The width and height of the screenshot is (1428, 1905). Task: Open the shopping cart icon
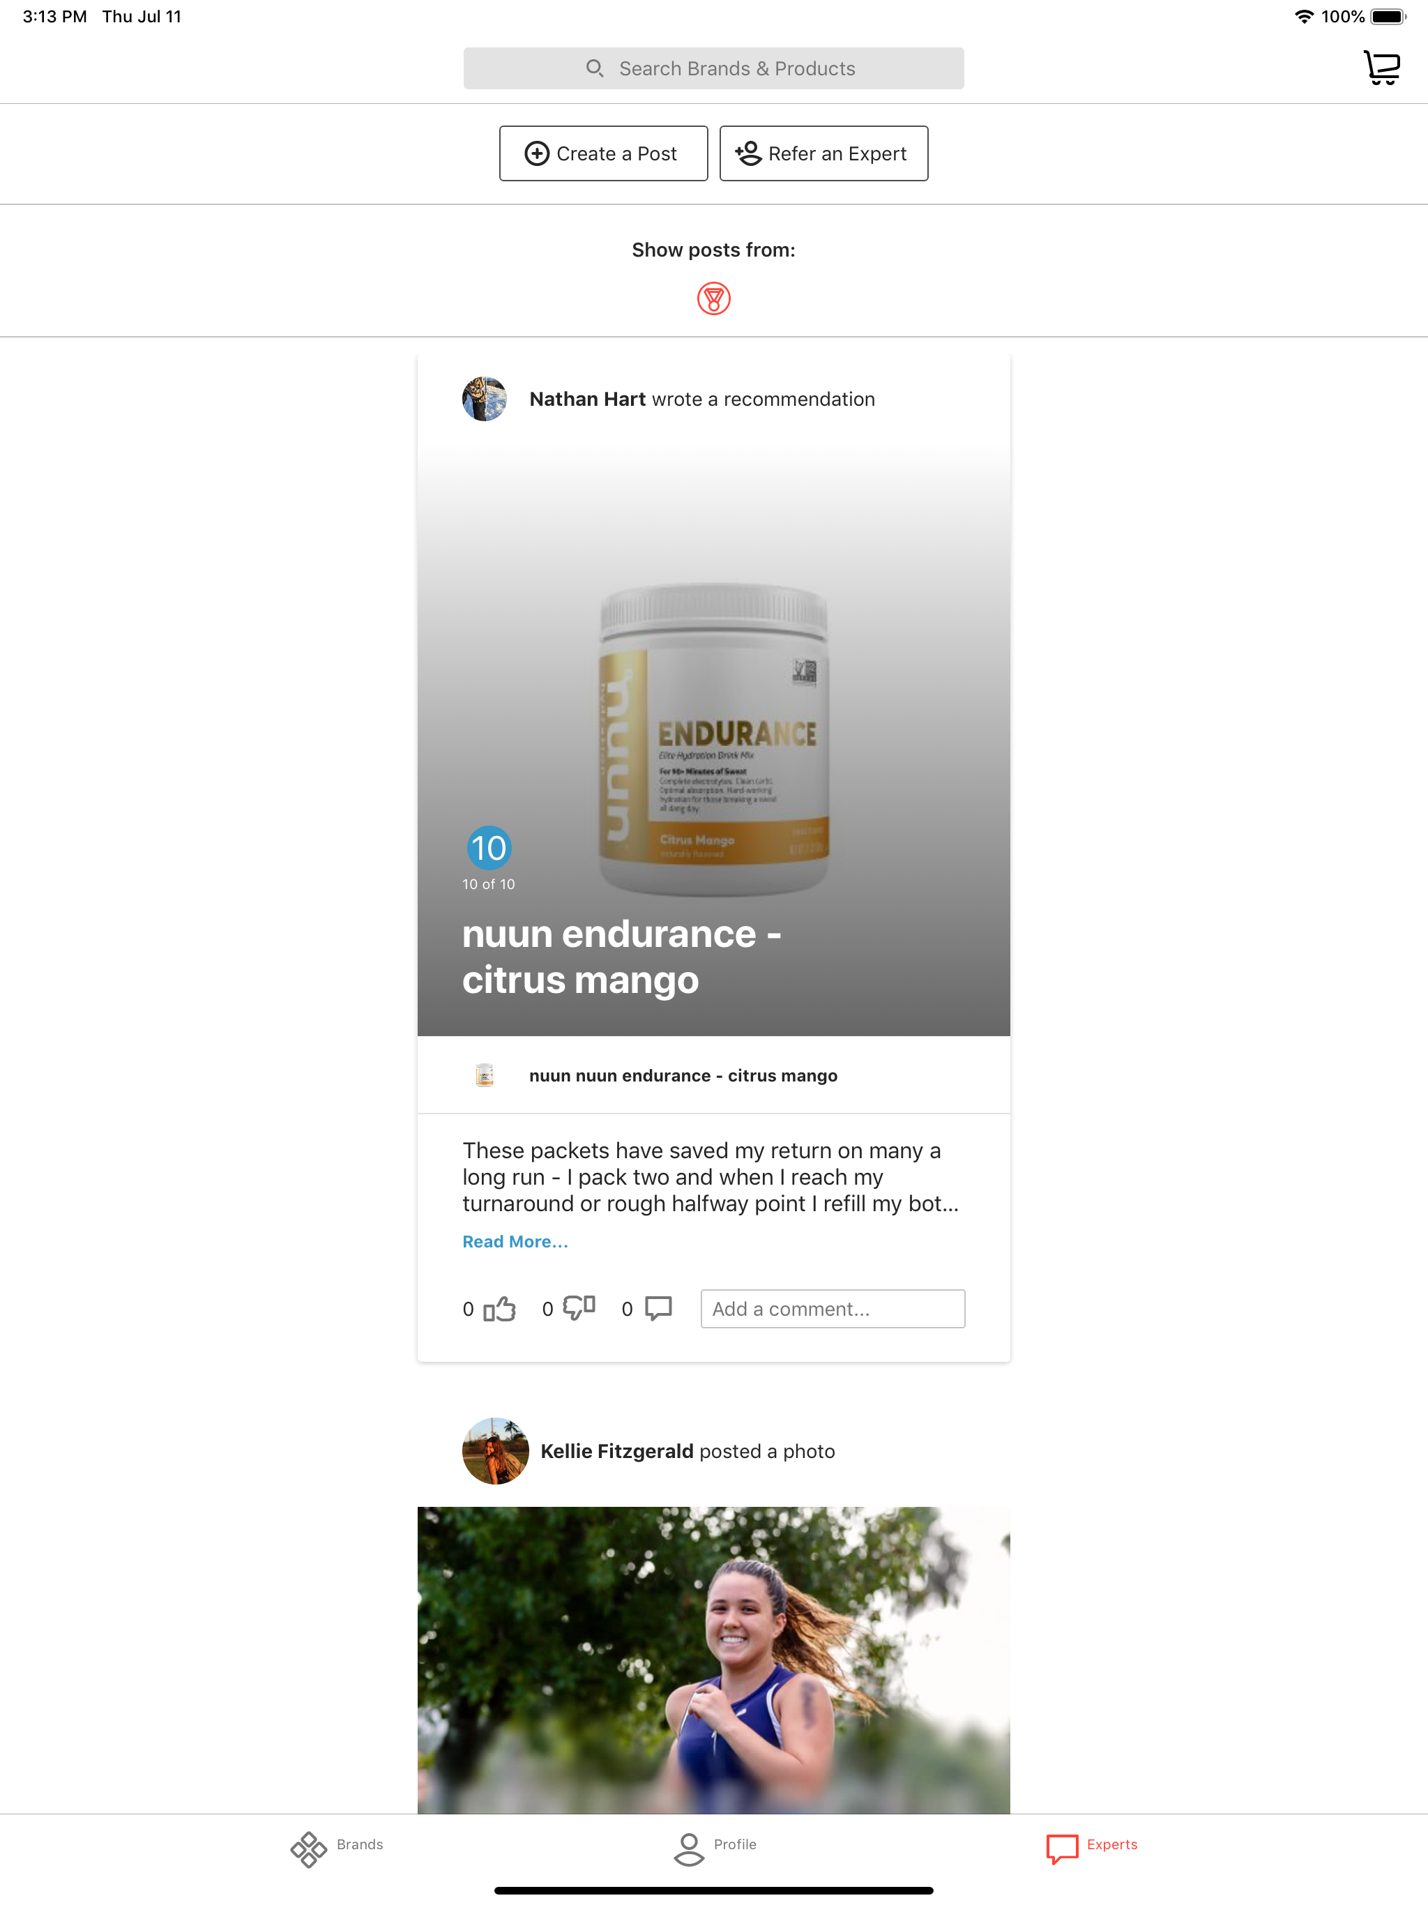click(x=1381, y=68)
